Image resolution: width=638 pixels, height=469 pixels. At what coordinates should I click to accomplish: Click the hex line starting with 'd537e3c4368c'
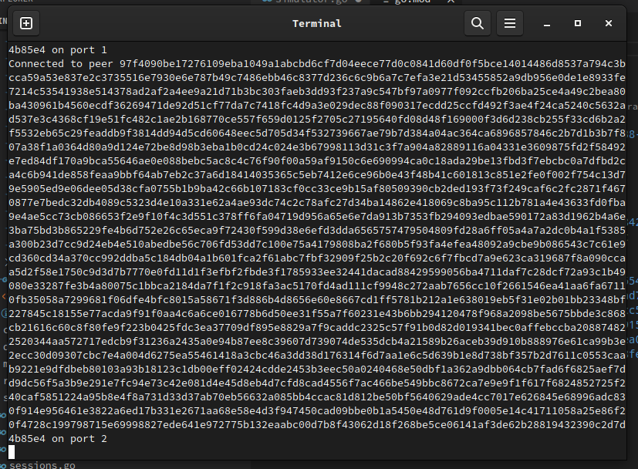(317, 120)
